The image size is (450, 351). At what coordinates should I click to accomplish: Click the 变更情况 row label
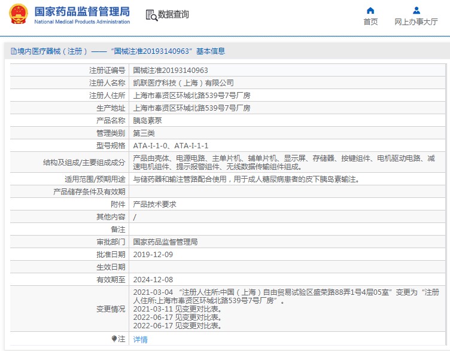(x=111, y=309)
